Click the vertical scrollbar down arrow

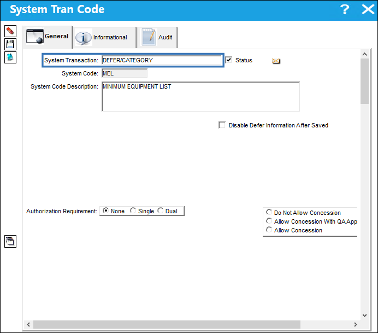tap(364, 315)
